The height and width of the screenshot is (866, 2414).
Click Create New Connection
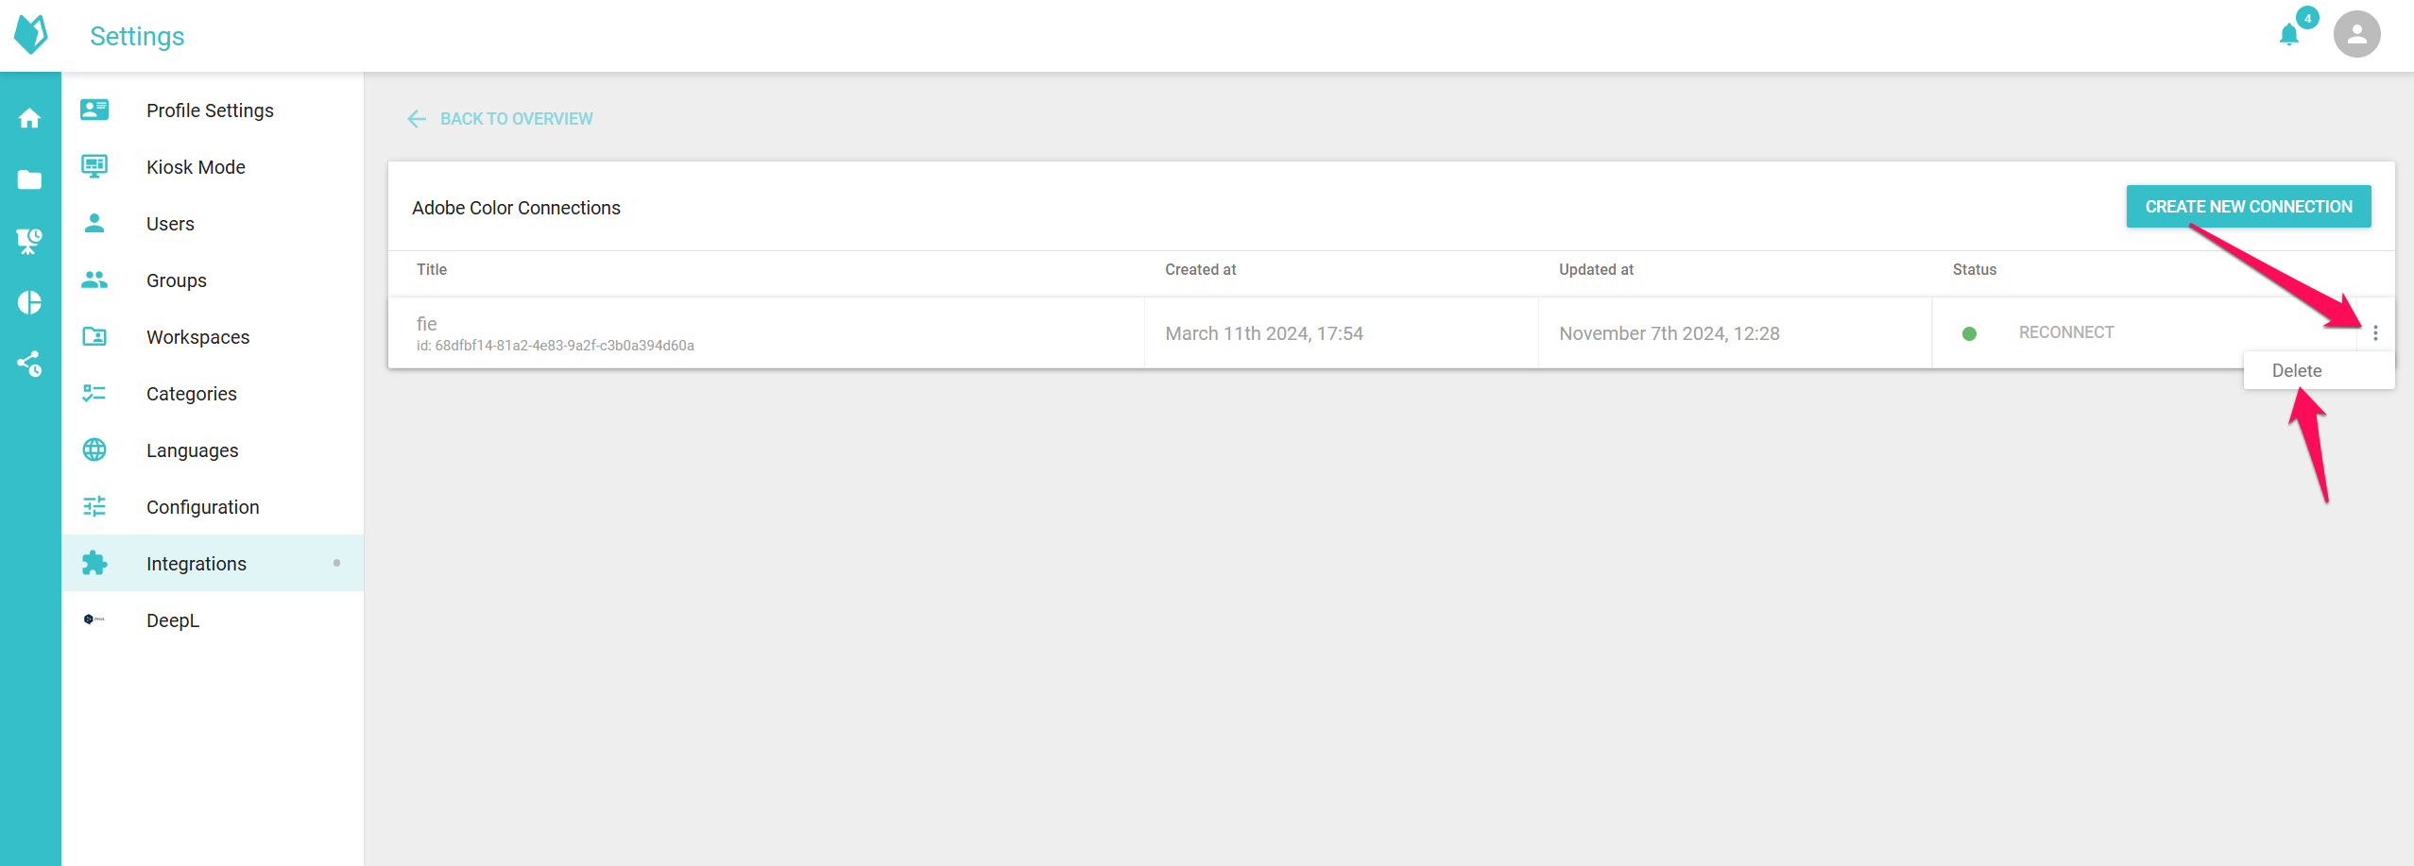(2249, 206)
